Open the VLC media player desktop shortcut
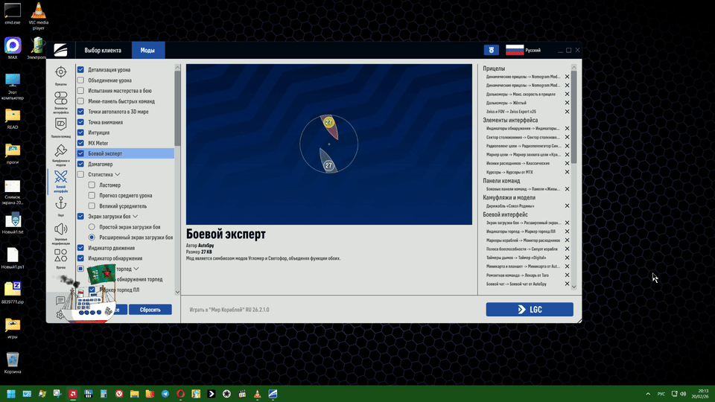Screen dimensions: 715x402 click(38, 16)
